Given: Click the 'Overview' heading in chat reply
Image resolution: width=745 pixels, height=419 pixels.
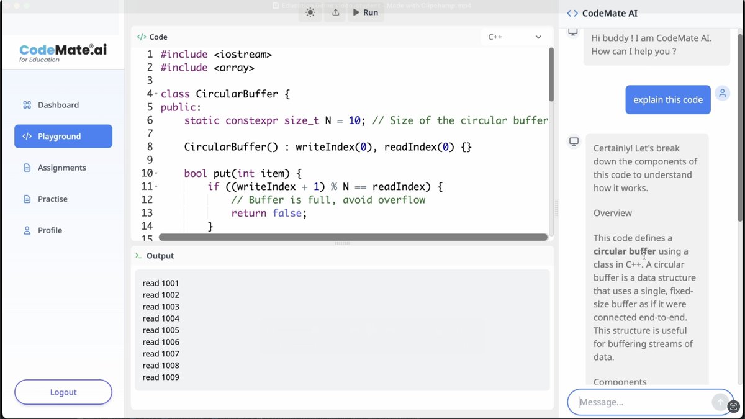Looking at the screenshot, I should pyautogui.click(x=613, y=213).
